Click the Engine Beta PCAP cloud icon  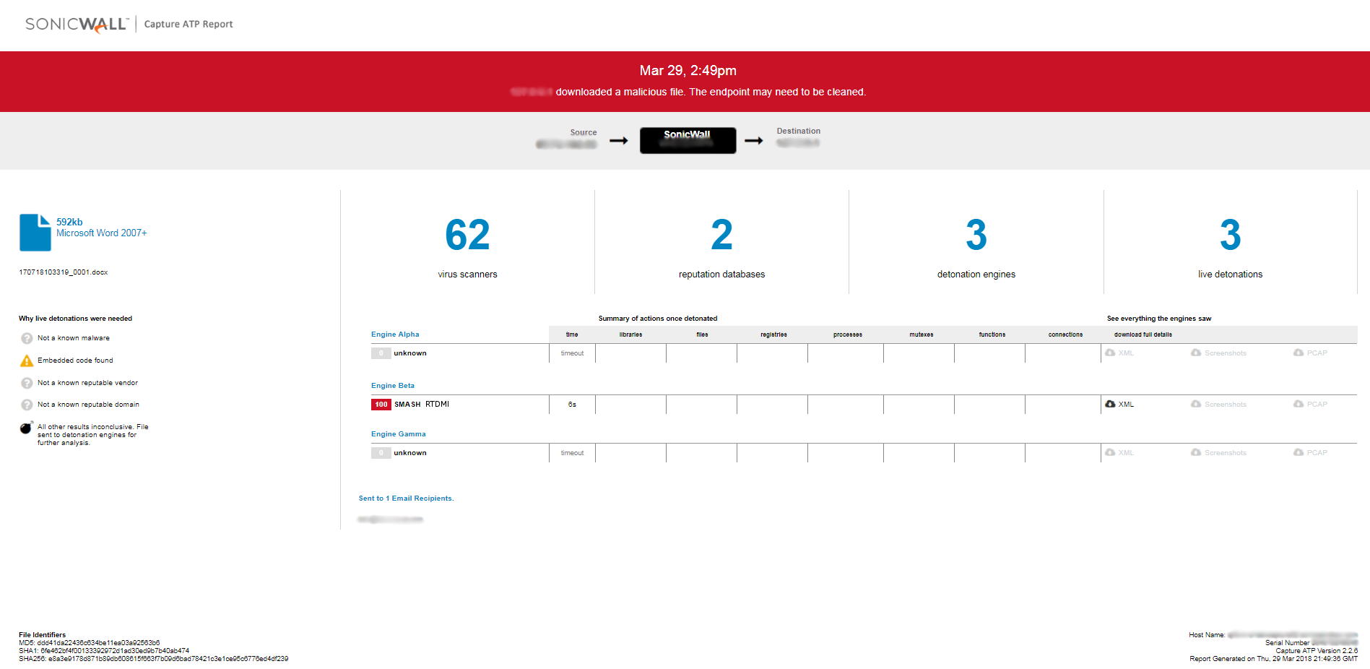tap(1299, 404)
